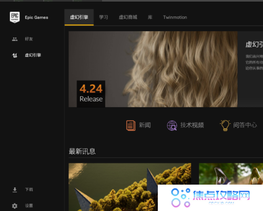Open the 库 library tab
This screenshot has width=263, height=211.
click(x=150, y=17)
